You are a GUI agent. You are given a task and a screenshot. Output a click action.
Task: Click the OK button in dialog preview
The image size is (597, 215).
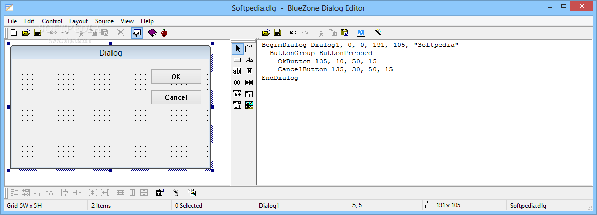[x=176, y=77]
